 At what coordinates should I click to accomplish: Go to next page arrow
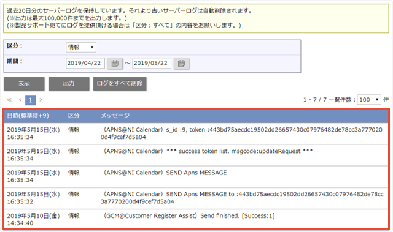tap(41, 100)
